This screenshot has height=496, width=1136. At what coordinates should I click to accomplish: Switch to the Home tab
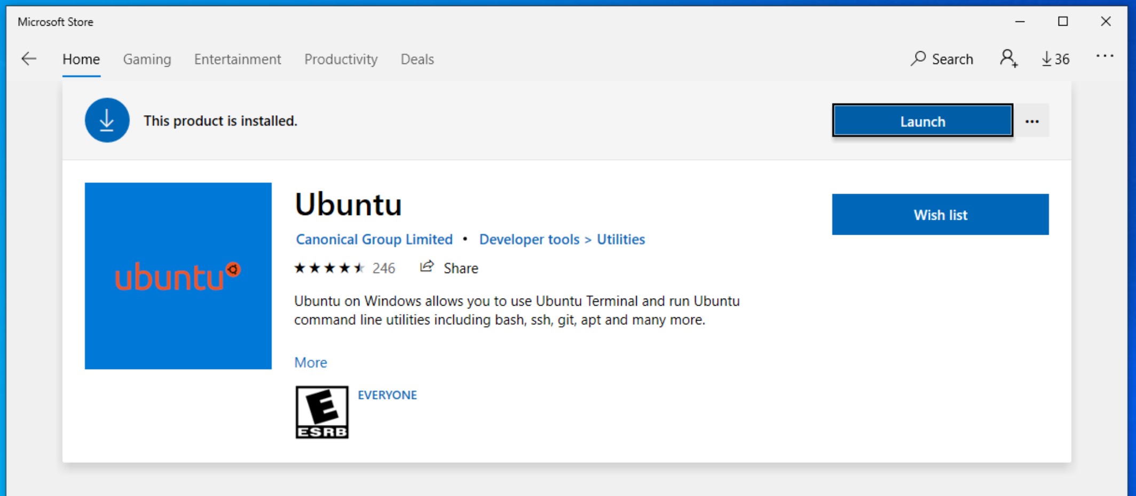(81, 59)
